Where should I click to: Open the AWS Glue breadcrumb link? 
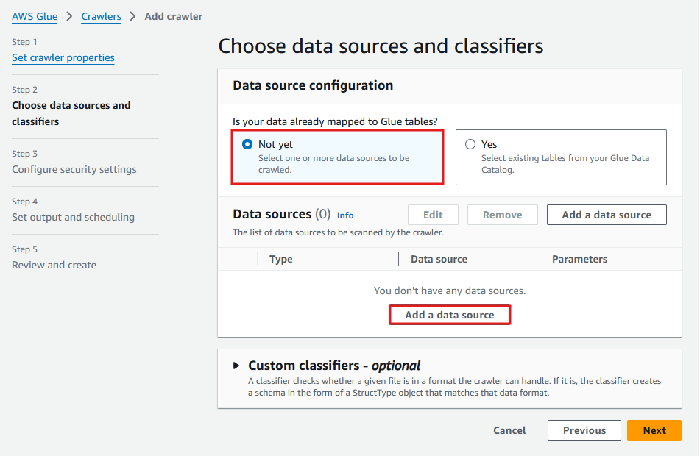35,16
